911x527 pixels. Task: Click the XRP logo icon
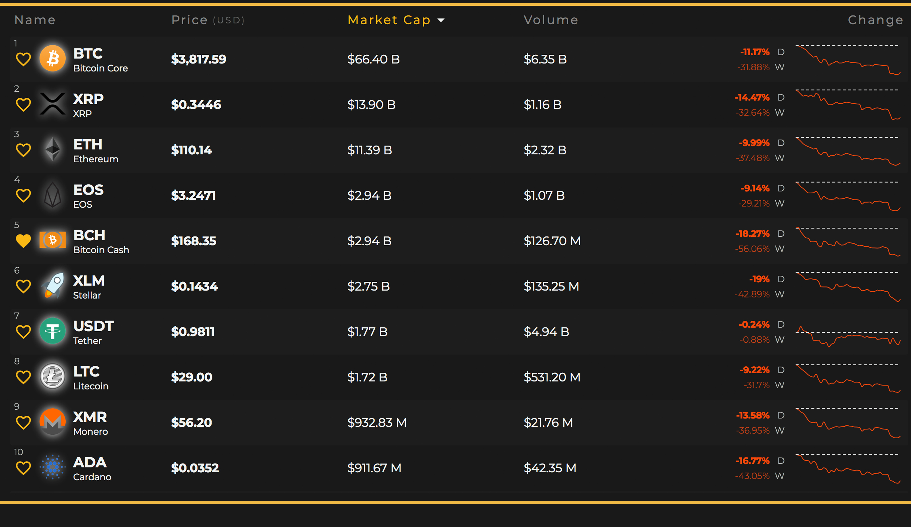pos(53,104)
